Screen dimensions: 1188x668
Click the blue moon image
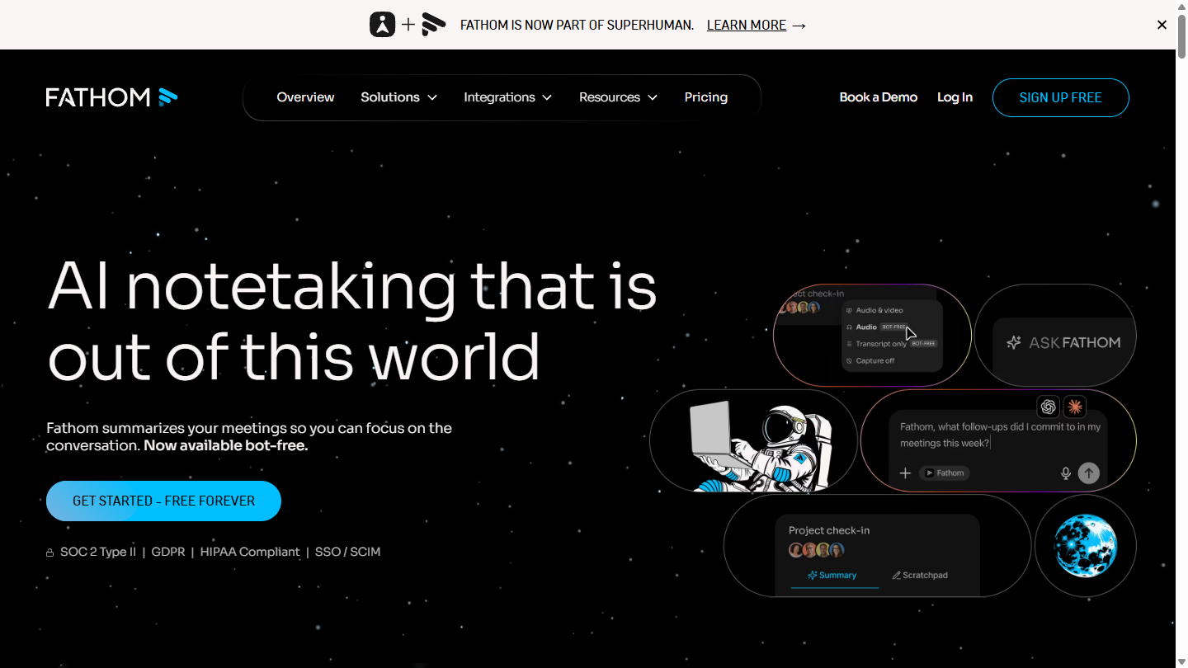coord(1086,545)
